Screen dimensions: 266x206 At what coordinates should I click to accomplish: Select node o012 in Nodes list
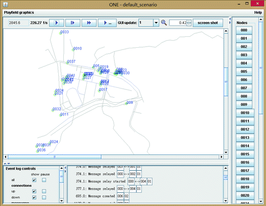tap(245, 129)
